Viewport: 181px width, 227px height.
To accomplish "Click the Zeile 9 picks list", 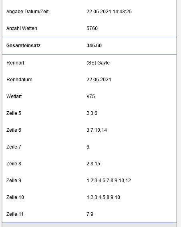I will click(109, 181).
